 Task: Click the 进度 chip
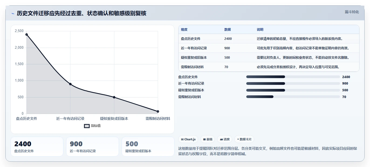(x=225, y=139)
